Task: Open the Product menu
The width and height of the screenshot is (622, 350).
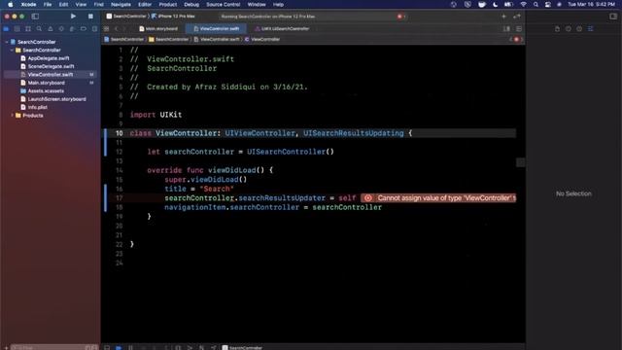Action: tap(168, 4)
